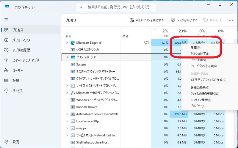Sort by the 名前 column header

(x=91, y=33)
